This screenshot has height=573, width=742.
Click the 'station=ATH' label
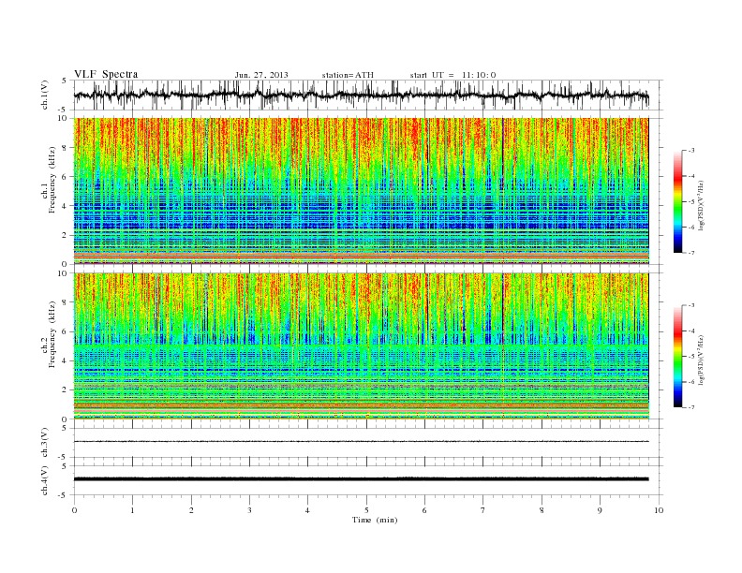[x=348, y=75]
